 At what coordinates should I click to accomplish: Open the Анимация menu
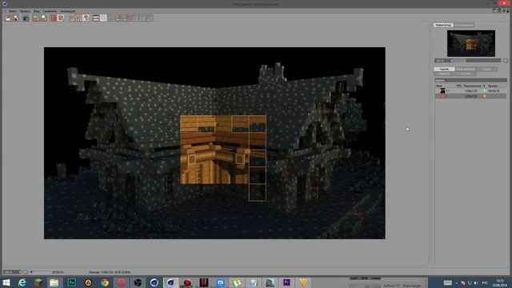pos(67,11)
